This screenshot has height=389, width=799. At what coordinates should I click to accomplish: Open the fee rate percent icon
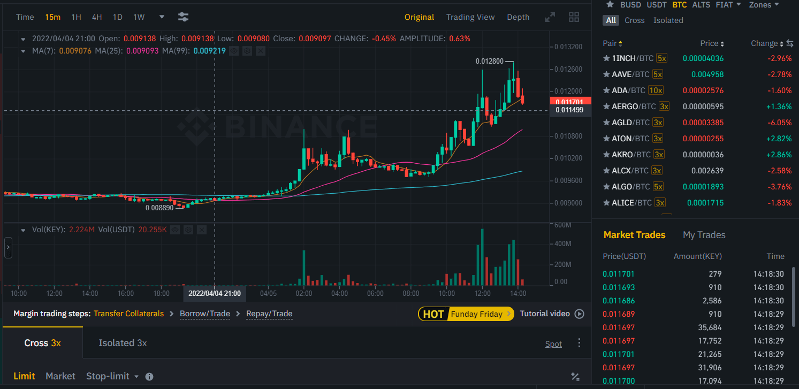click(x=575, y=377)
